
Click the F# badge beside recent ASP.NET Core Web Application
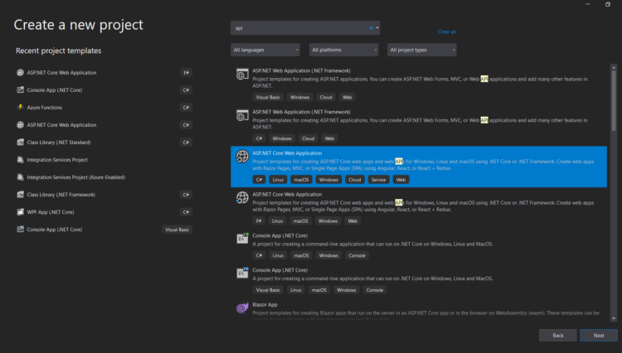coord(186,72)
